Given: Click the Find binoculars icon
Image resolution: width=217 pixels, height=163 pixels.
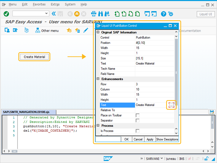Looking at the screenshot, I should (x=101, y=14).
